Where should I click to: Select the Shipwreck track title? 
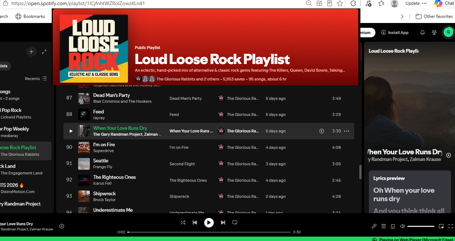pyautogui.click(x=104, y=193)
